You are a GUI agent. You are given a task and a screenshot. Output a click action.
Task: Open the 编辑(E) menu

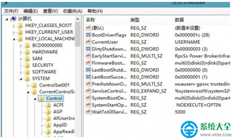31,11
